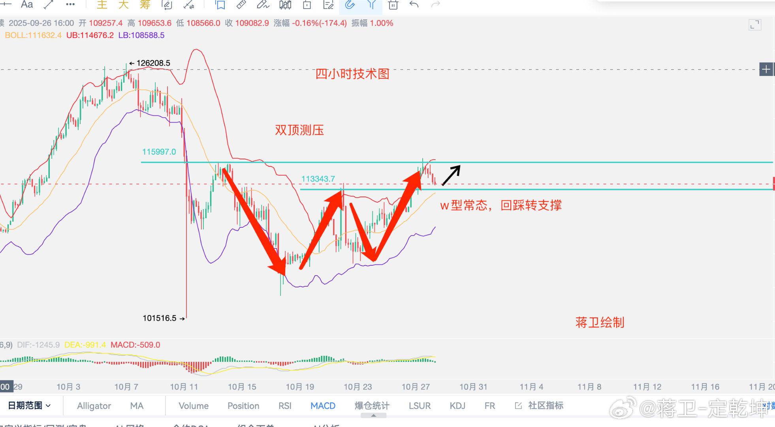The height and width of the screenshot is (427, 775).
Task: Click the undo arrow icon
Action: pyautogui.click(x=414, y=5)
